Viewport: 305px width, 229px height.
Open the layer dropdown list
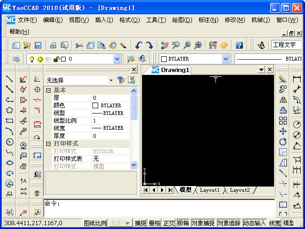point(117,59)
